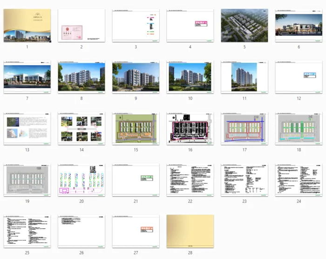The image size is (326, 259).
Task: Select slide 15 green site plan
Action: point(136,128)
